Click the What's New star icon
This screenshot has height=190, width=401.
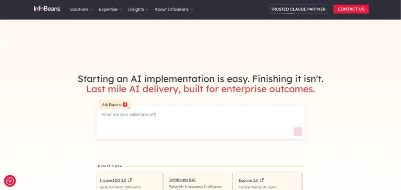tap(99, 166)
